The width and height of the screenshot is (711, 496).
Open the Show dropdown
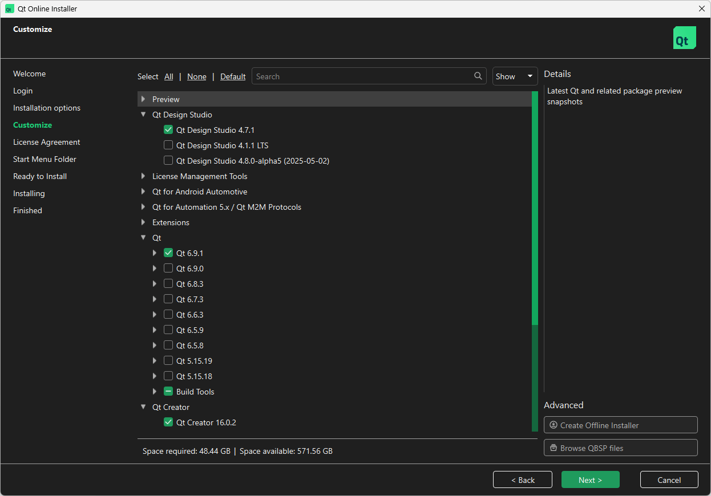coord(515,76)
